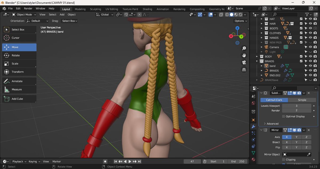This screenshot has height=169, width=320.
Task: Hide the band object in viewport
Action: (x=310, y=66)
